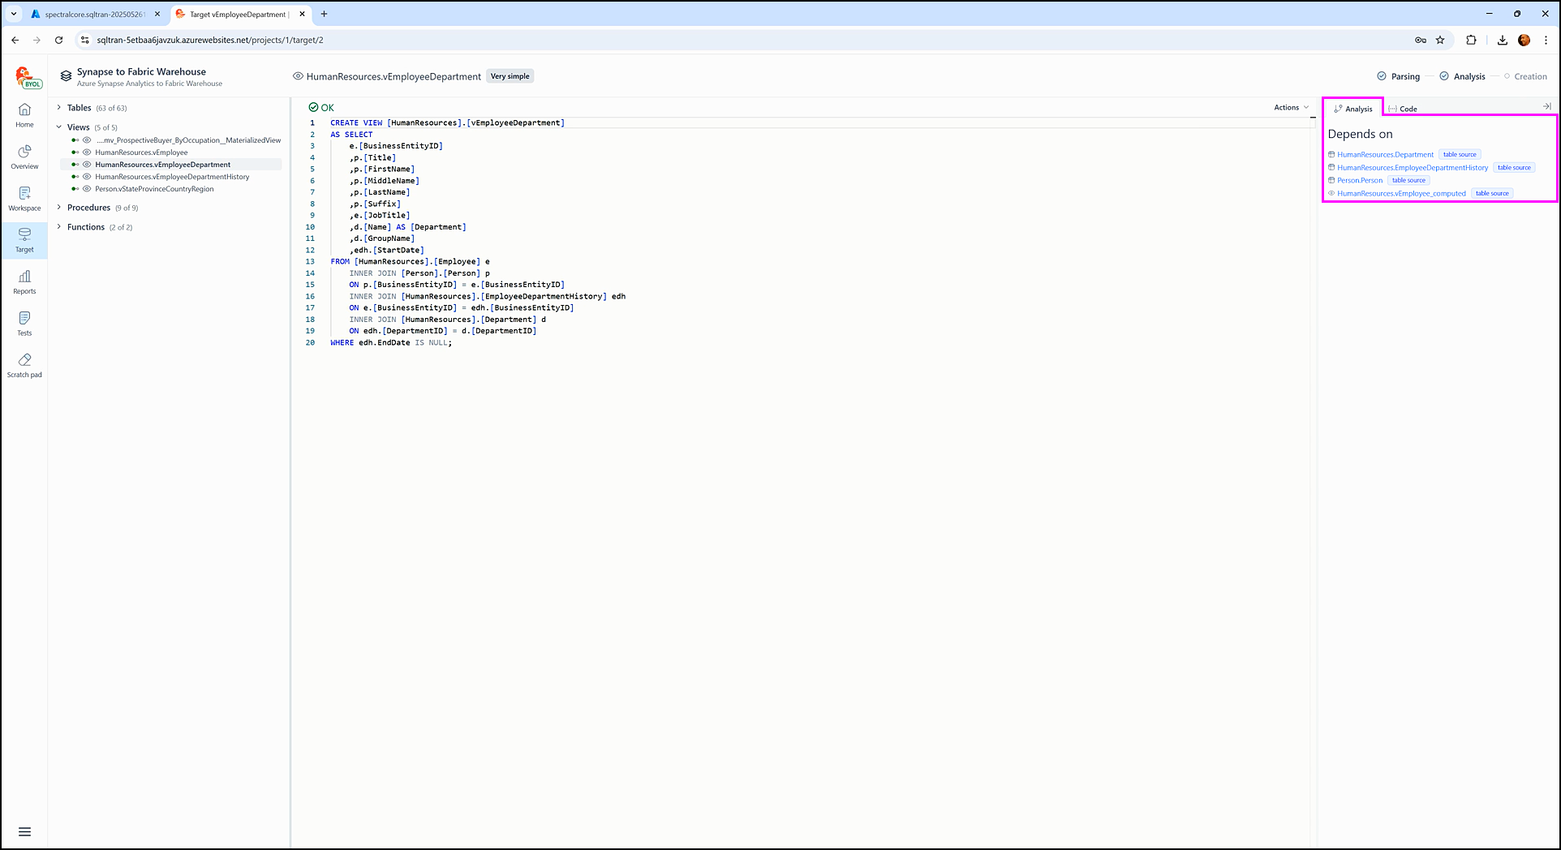Collapse the Views tree node

click(x=59, y=127)
